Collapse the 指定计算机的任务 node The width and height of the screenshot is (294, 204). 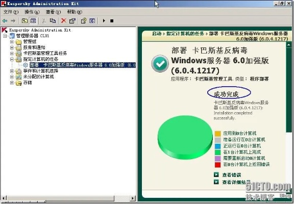(x=12, y=59)
